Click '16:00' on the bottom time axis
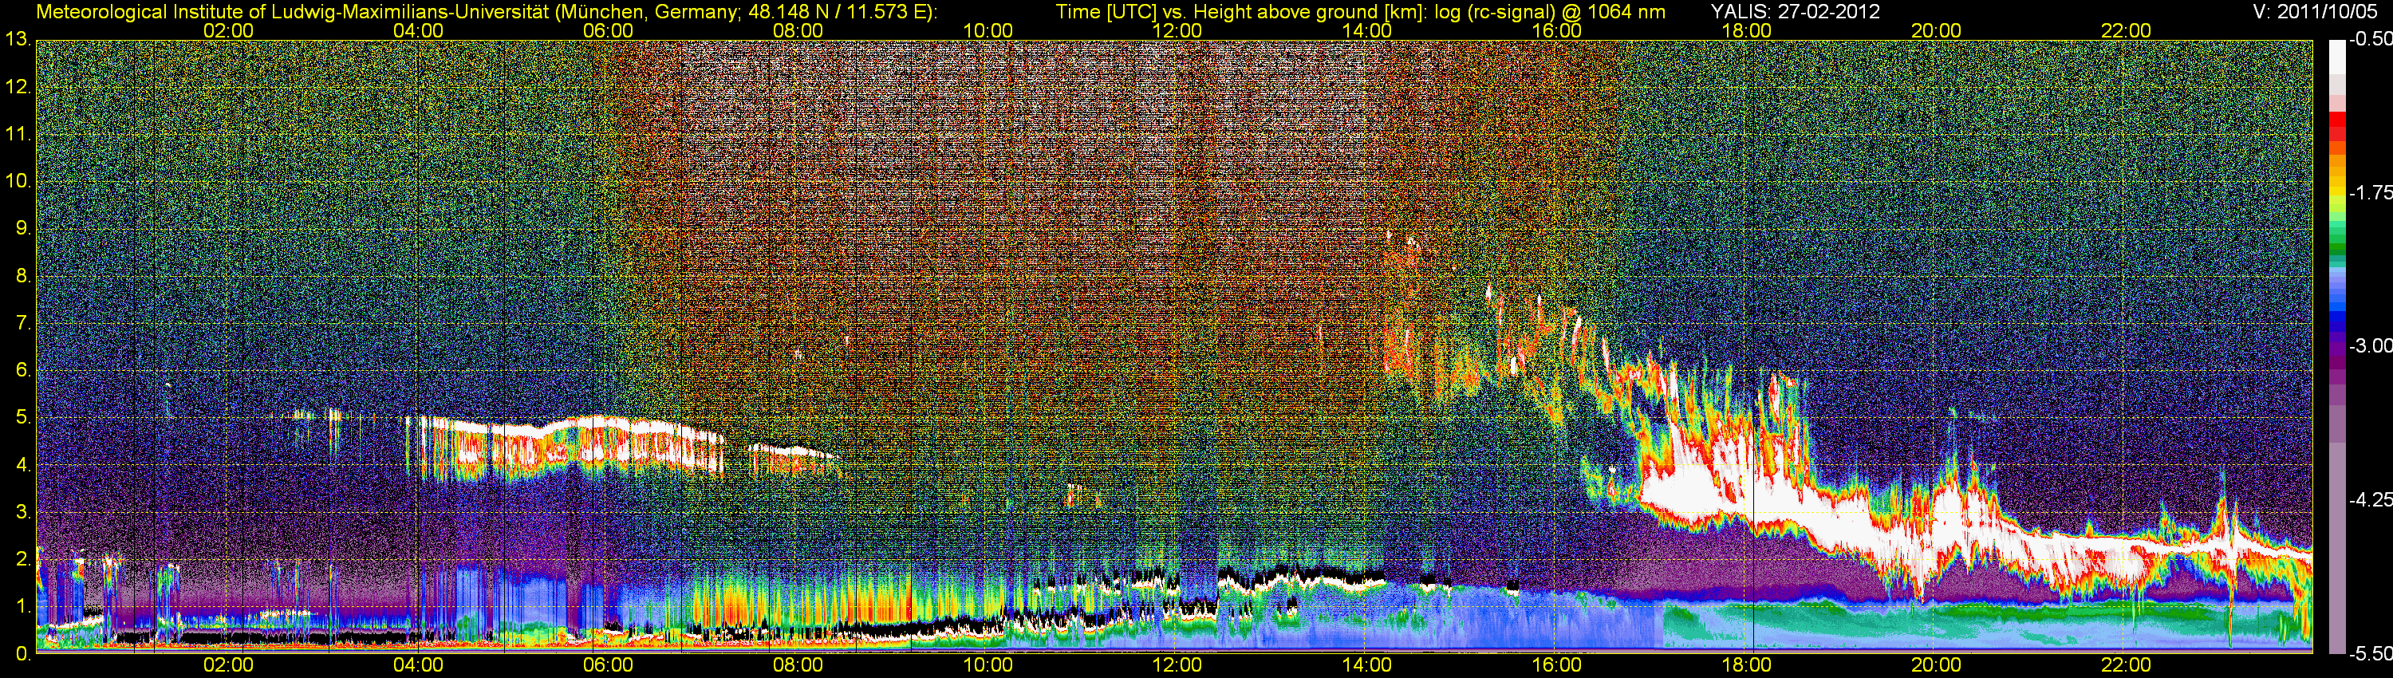 pyautogui.click(x=1557, y=666)
